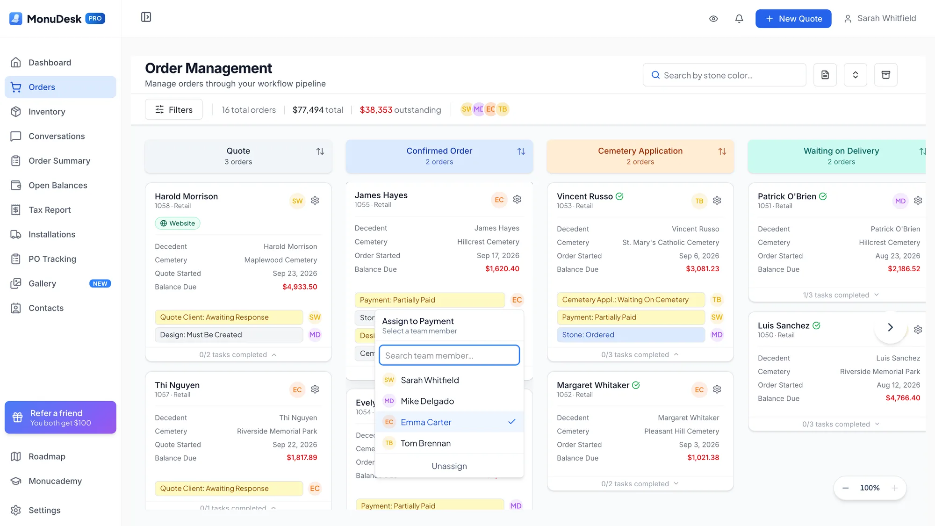The width and height of the screenshot is (935, 526).
Task: Decrease zoom with the minus control
Action: (845, 488)
